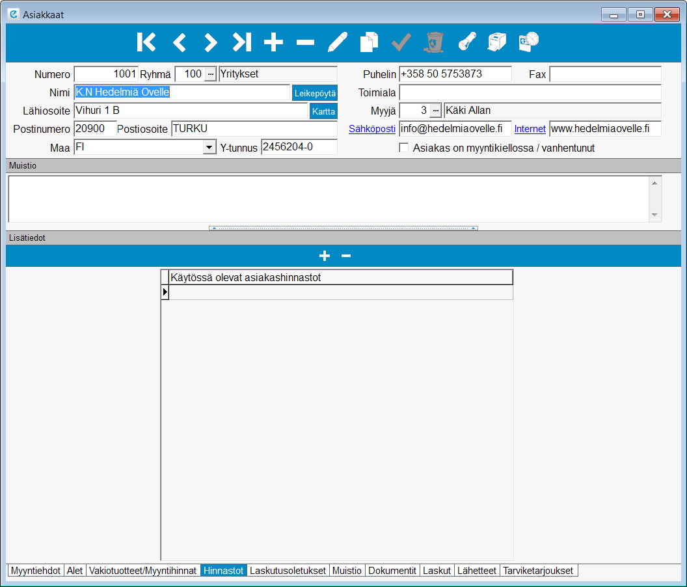Click the empty Toimiala field
This screenshot has width=687, height=587.
pyautogui.click(x=530, y=92)
